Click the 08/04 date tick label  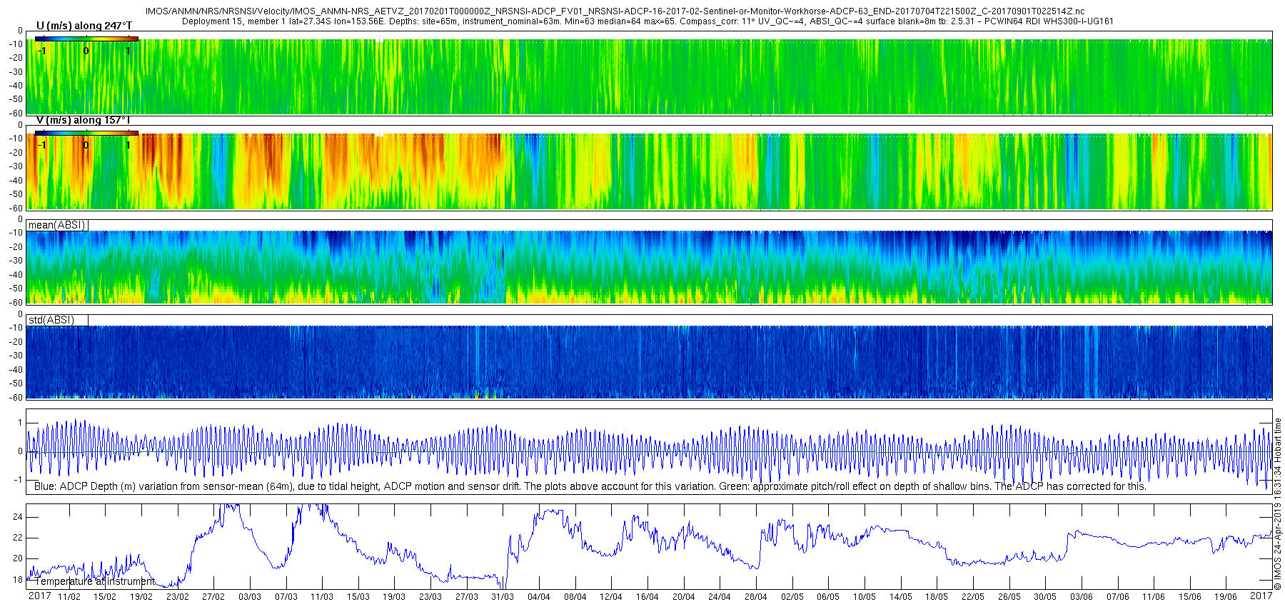tap(575, 597)
